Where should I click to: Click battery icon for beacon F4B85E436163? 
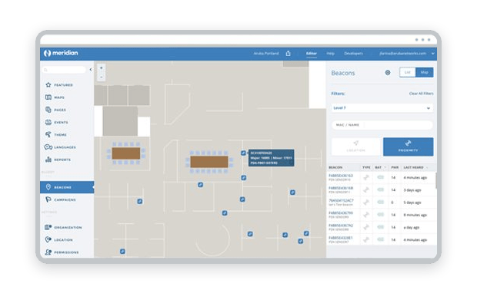pyautogui.click(x=380, y=177)
